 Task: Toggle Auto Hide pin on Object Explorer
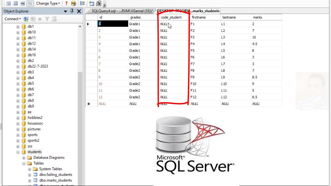click(x=72, y=11)
